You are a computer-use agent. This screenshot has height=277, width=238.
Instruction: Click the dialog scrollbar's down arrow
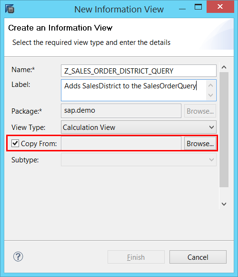tap(224, 204)
